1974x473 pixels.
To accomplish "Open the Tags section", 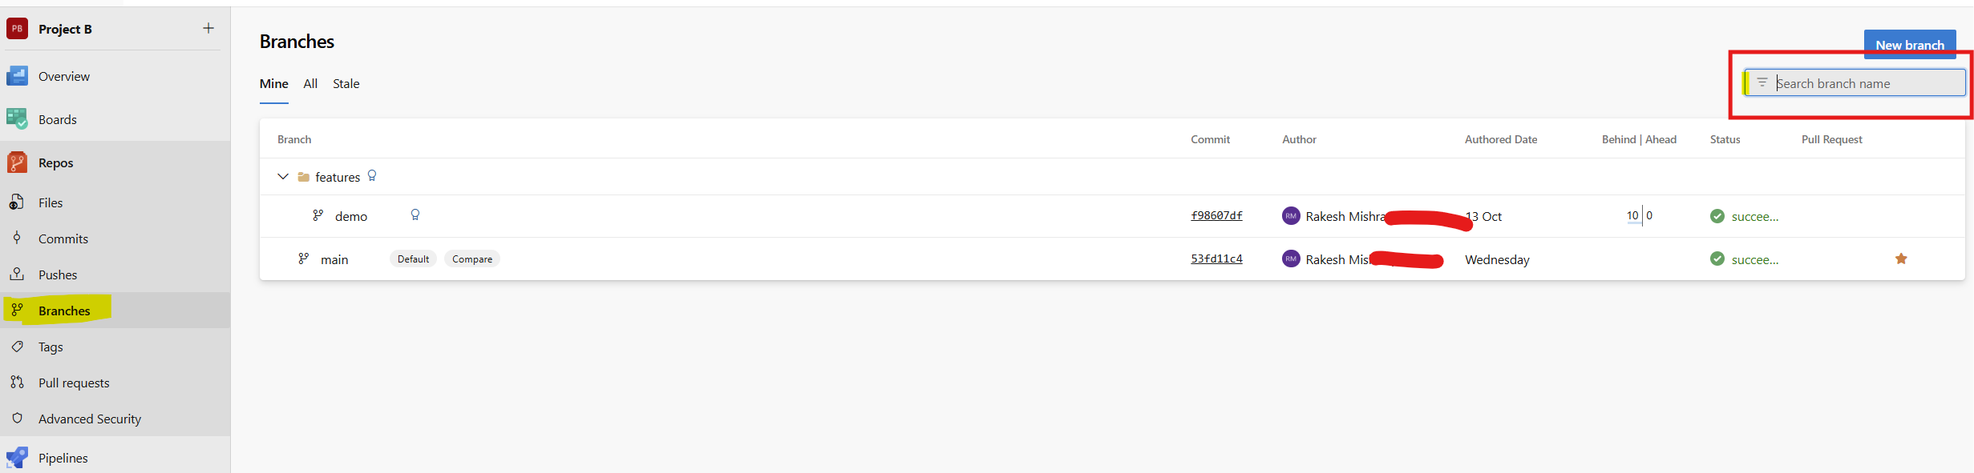I will click(x=50, y=346).
